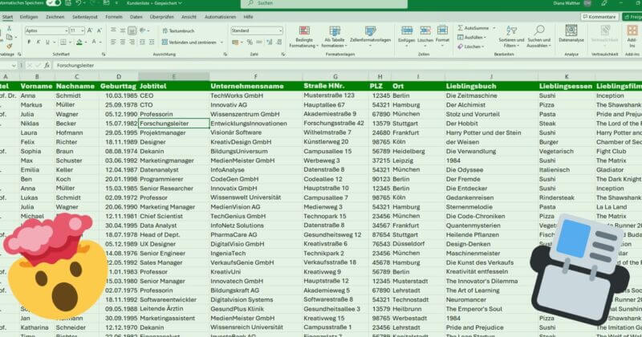Switch to the Einfügen ribbon tab
Viewport: 642px width, 337px height.
[x=29, y=17]
